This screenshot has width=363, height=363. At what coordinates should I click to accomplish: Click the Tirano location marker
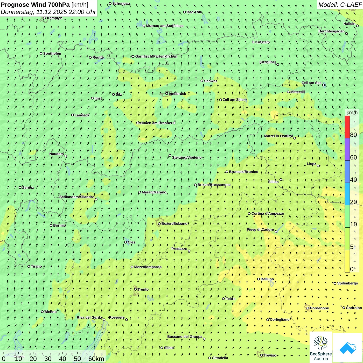tap(29, 266)
